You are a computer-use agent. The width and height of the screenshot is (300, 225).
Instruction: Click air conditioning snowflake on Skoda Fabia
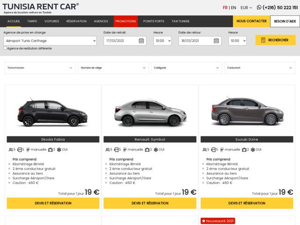(59, 150)
